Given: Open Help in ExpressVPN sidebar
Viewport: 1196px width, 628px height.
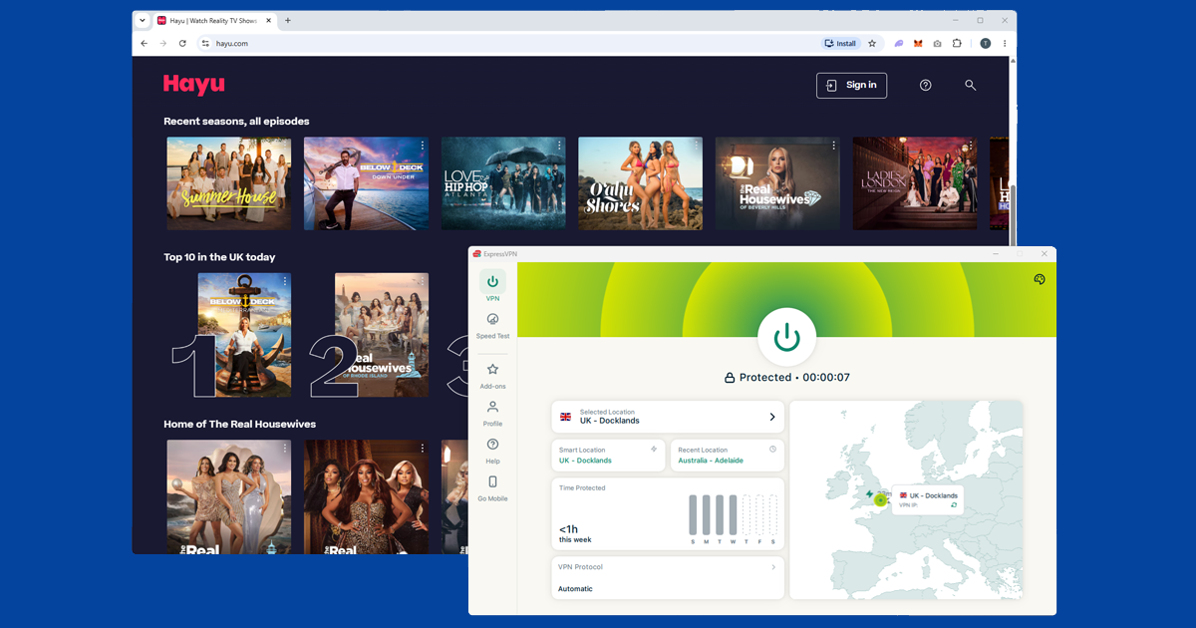Looking at the screenshot, I should point(492,451).
